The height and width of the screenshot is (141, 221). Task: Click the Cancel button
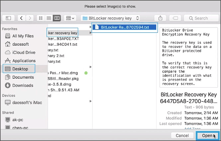click(182, 136)
